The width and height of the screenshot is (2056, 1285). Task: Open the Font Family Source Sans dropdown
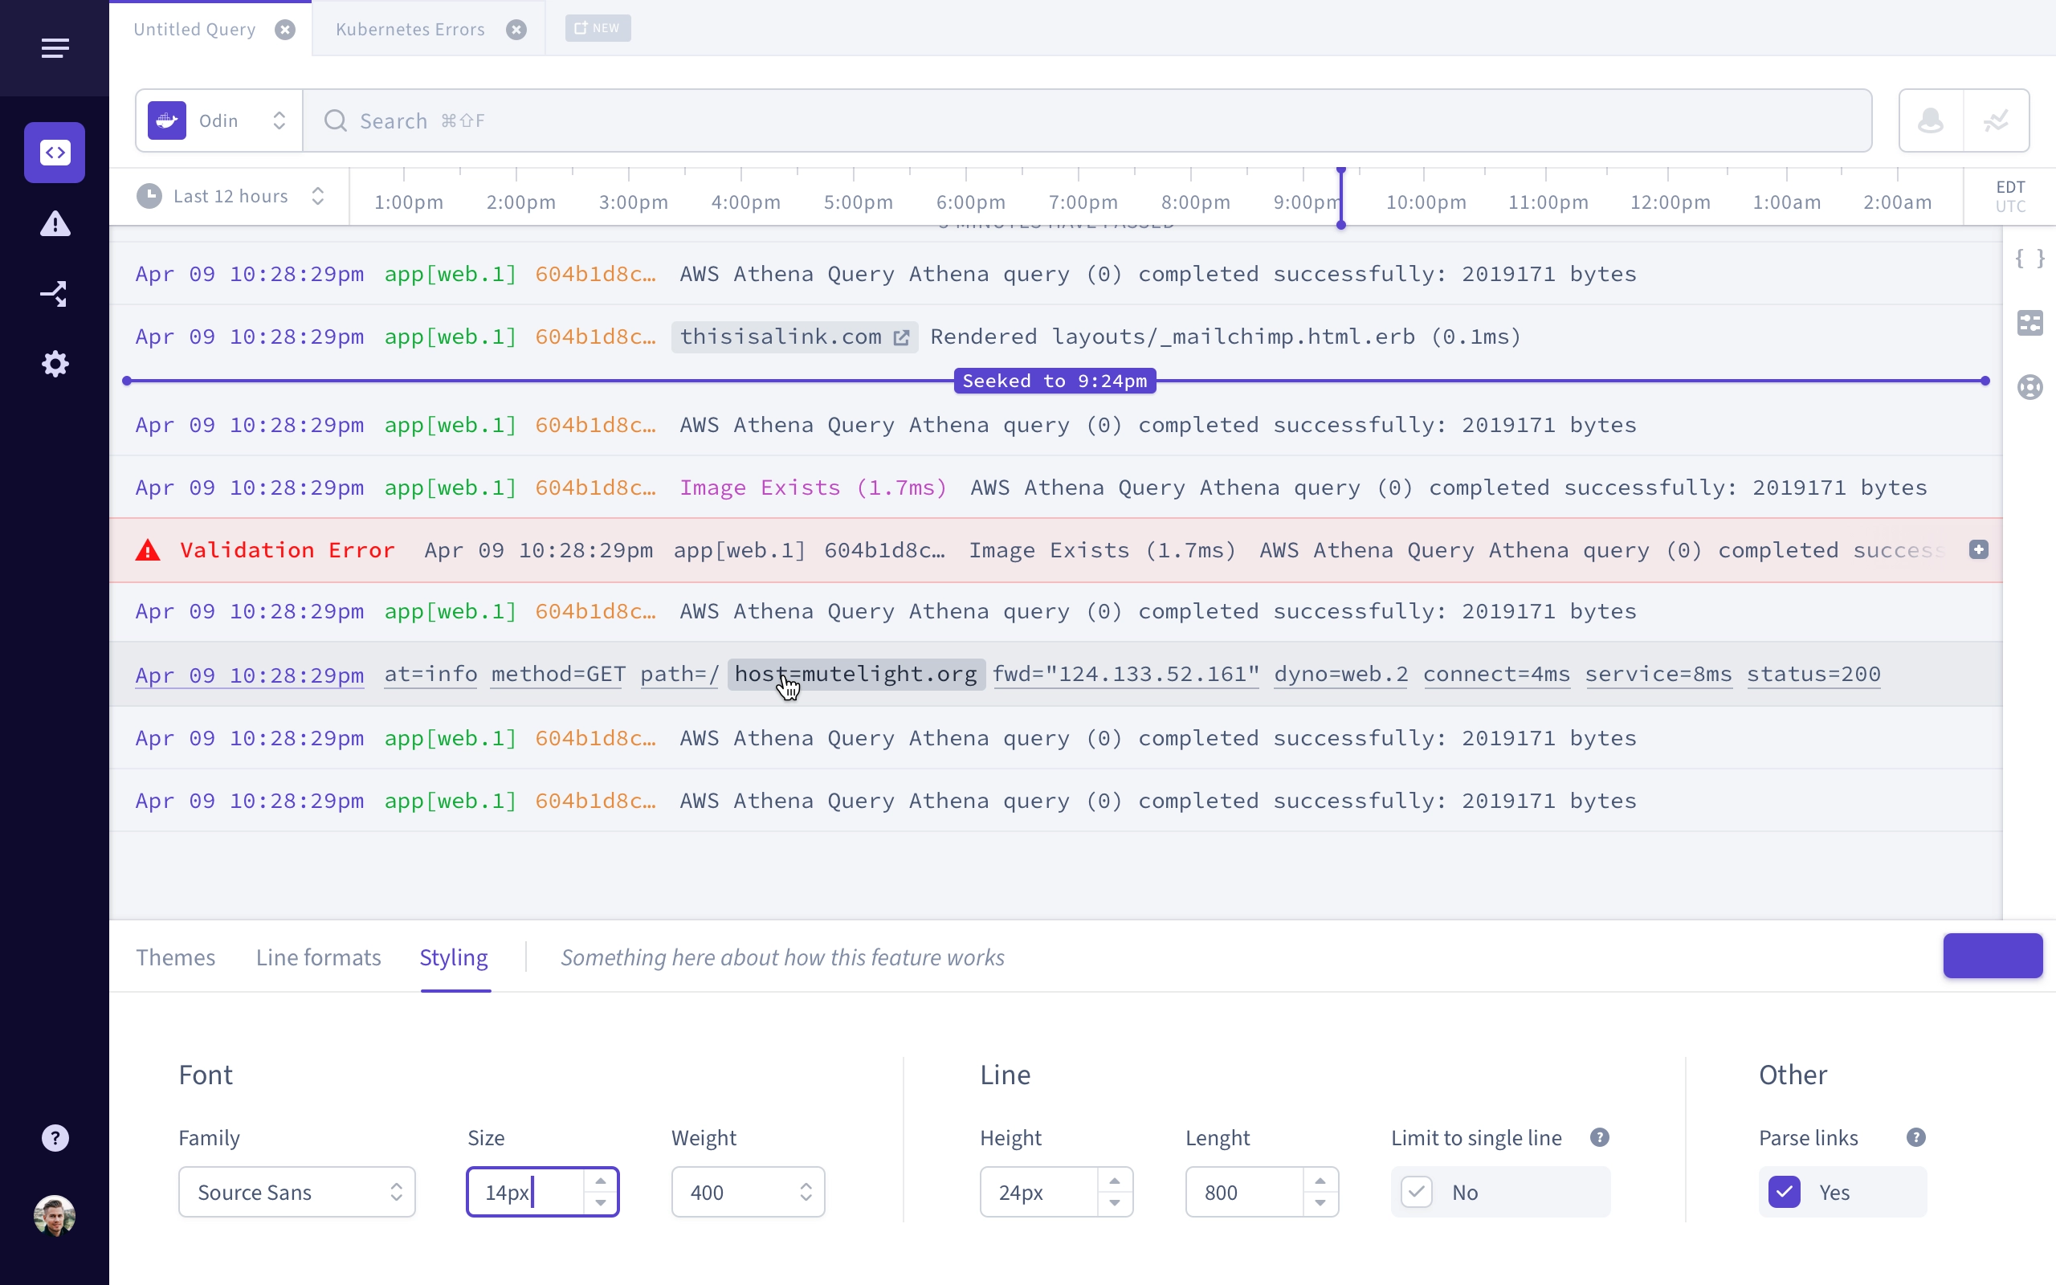pos(297,1193)
